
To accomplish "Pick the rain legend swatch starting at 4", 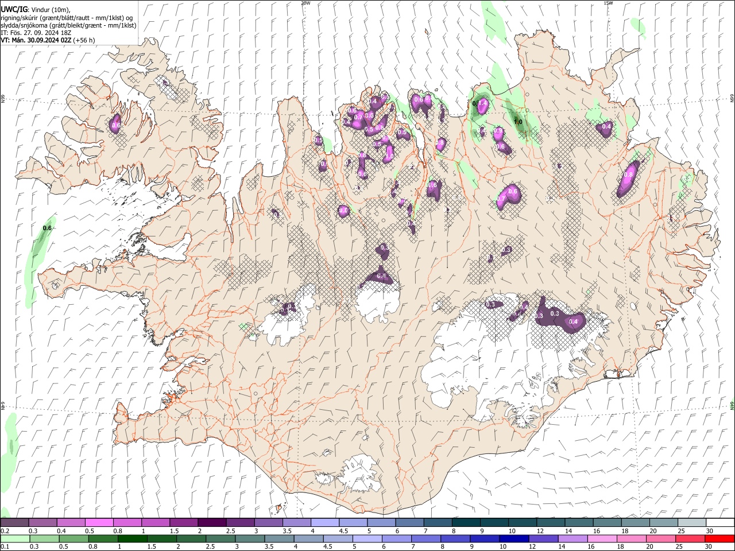I will point(309,538).
